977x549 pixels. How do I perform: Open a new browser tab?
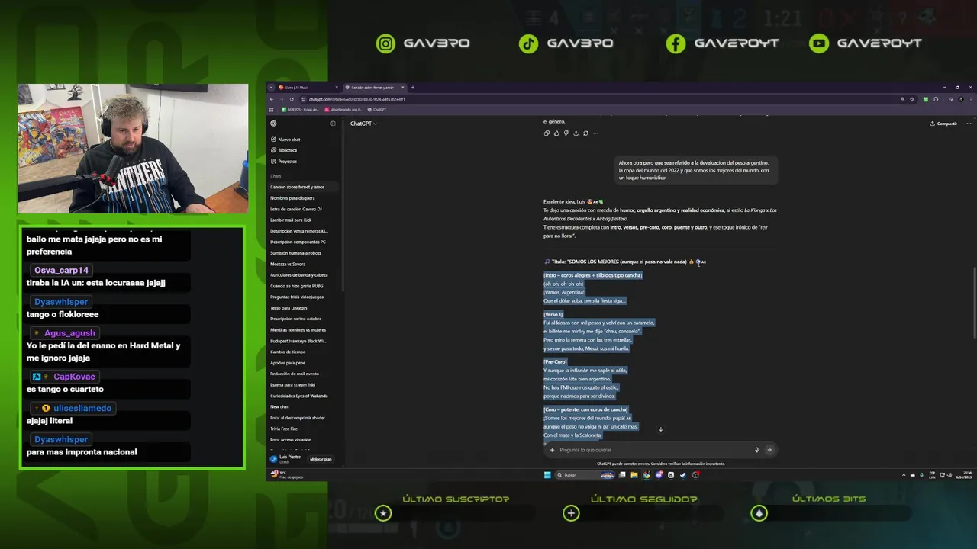click(x=413, y=88)
